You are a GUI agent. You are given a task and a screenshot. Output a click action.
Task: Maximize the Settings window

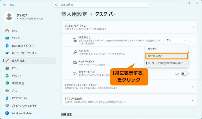189,3
